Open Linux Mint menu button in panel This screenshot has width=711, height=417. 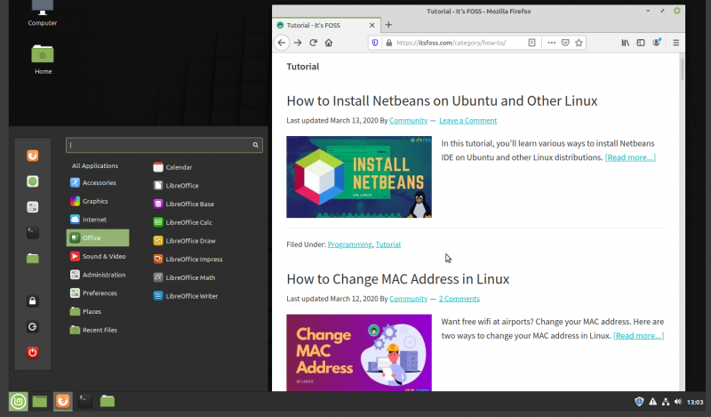[18, 401]
